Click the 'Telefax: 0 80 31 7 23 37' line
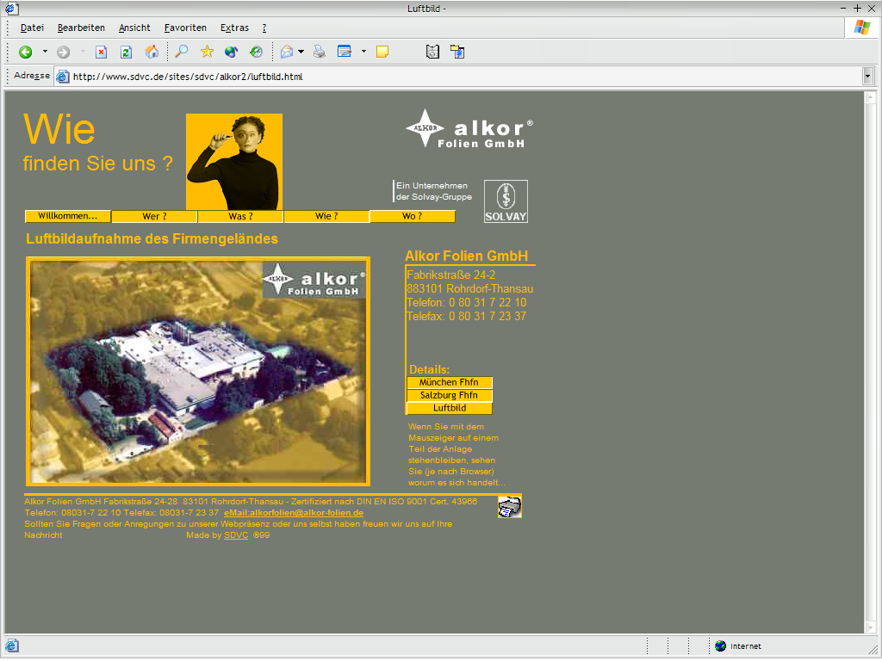This screenshot has height=661, width=882. [x=467, y=317]
